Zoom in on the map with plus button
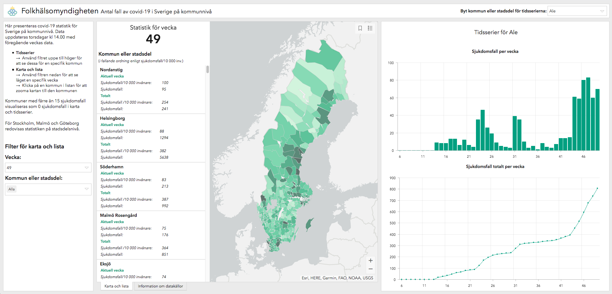The height and width of the screenshot is (294, 612). tap(370, 261)
